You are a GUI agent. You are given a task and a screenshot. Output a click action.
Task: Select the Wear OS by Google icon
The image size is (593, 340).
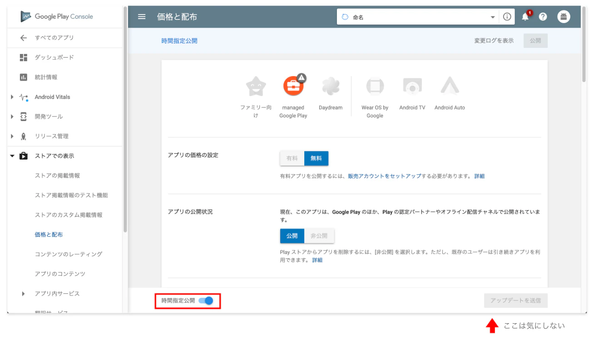(x=375, y=86)
